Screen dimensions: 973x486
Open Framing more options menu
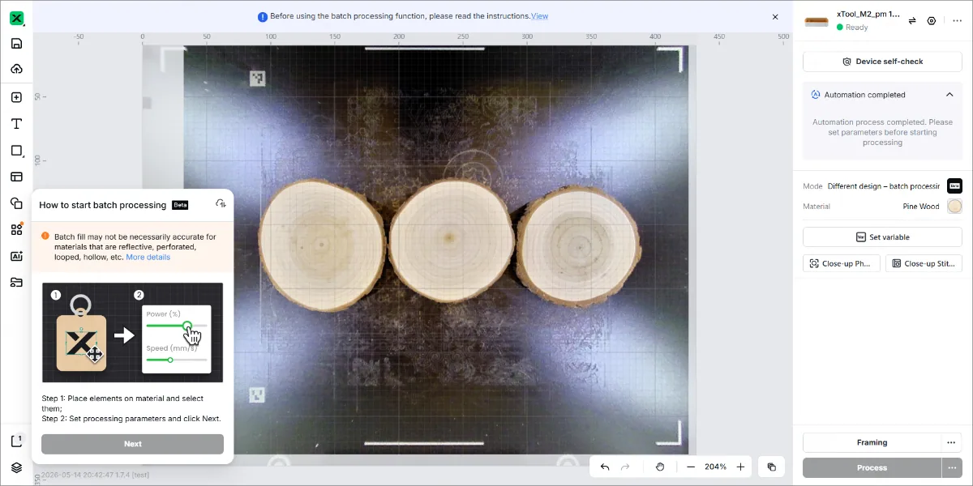click(x=952, y=442)
